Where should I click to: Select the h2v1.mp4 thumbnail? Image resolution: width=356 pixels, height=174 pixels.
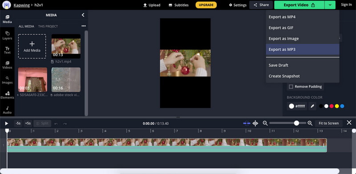coord(66,46)
